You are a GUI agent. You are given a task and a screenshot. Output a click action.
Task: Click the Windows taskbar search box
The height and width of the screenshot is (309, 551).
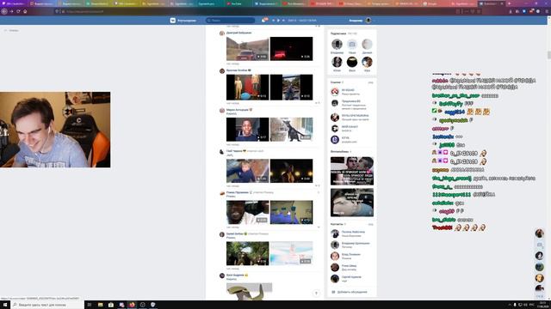pyautogui.click(x=47, y=305)
